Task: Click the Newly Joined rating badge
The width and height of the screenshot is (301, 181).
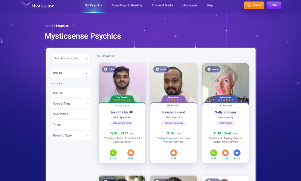Action: pyautogui.click(x=225, y=99)
